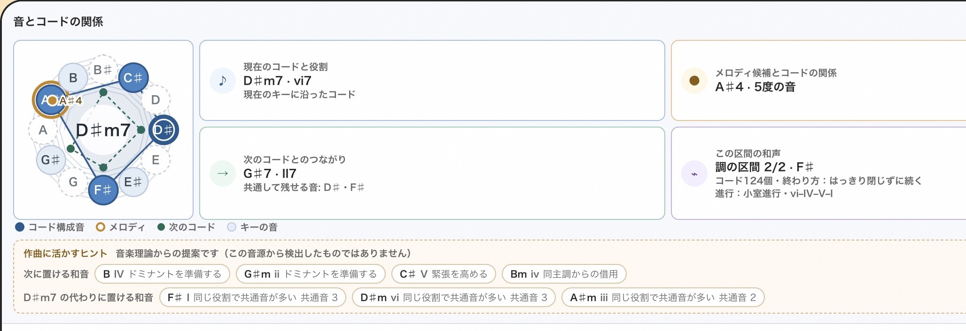Choose F# I substitute chord chip
The image size is (966, 331).
click(x=253, y=297)
